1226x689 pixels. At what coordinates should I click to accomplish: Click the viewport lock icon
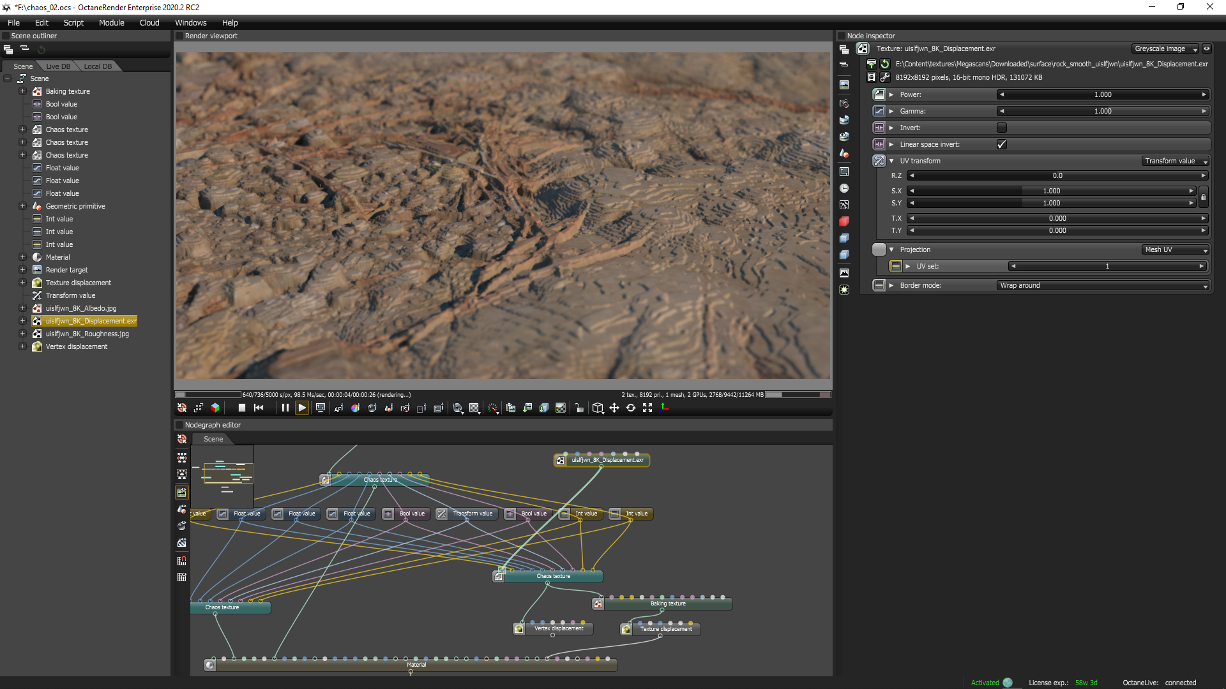click(579, 408)
